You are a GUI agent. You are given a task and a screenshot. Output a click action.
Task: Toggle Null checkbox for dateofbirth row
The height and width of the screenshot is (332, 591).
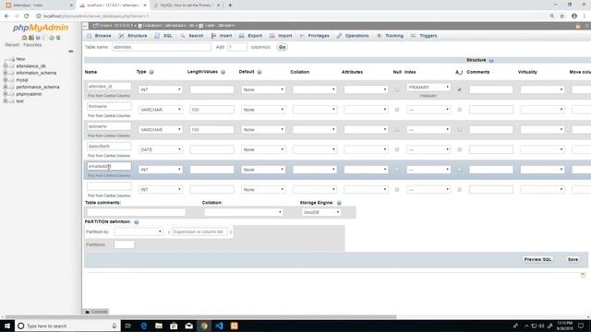pyautogui.click(x=397, y=149)
